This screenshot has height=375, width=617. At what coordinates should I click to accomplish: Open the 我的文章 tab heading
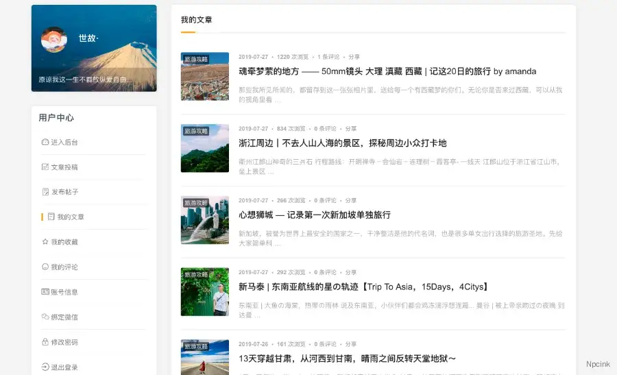click(196, 20)
